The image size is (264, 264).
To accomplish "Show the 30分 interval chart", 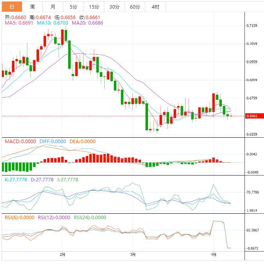I will (114, 7).
